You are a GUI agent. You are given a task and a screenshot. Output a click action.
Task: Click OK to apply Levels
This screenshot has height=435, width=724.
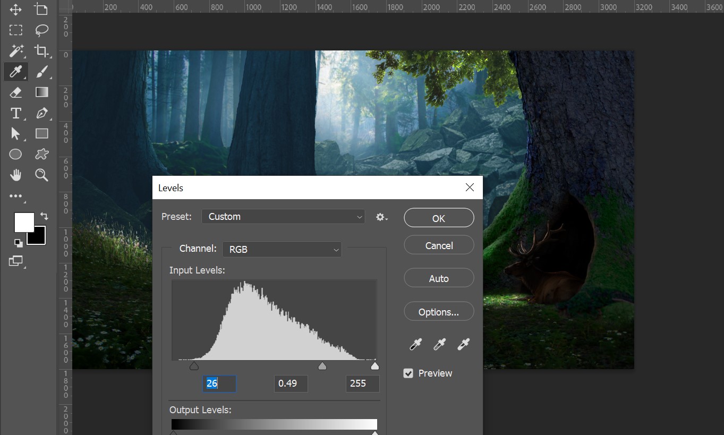(x=439, y=218)
